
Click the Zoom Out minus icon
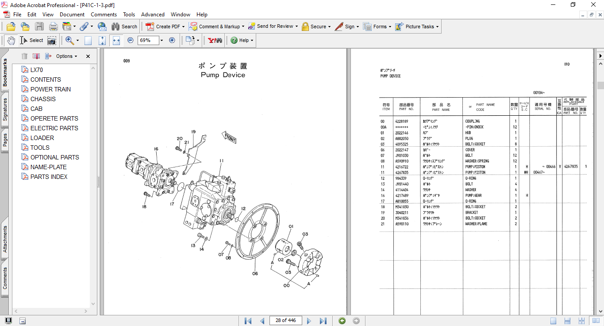coord(131,40)
